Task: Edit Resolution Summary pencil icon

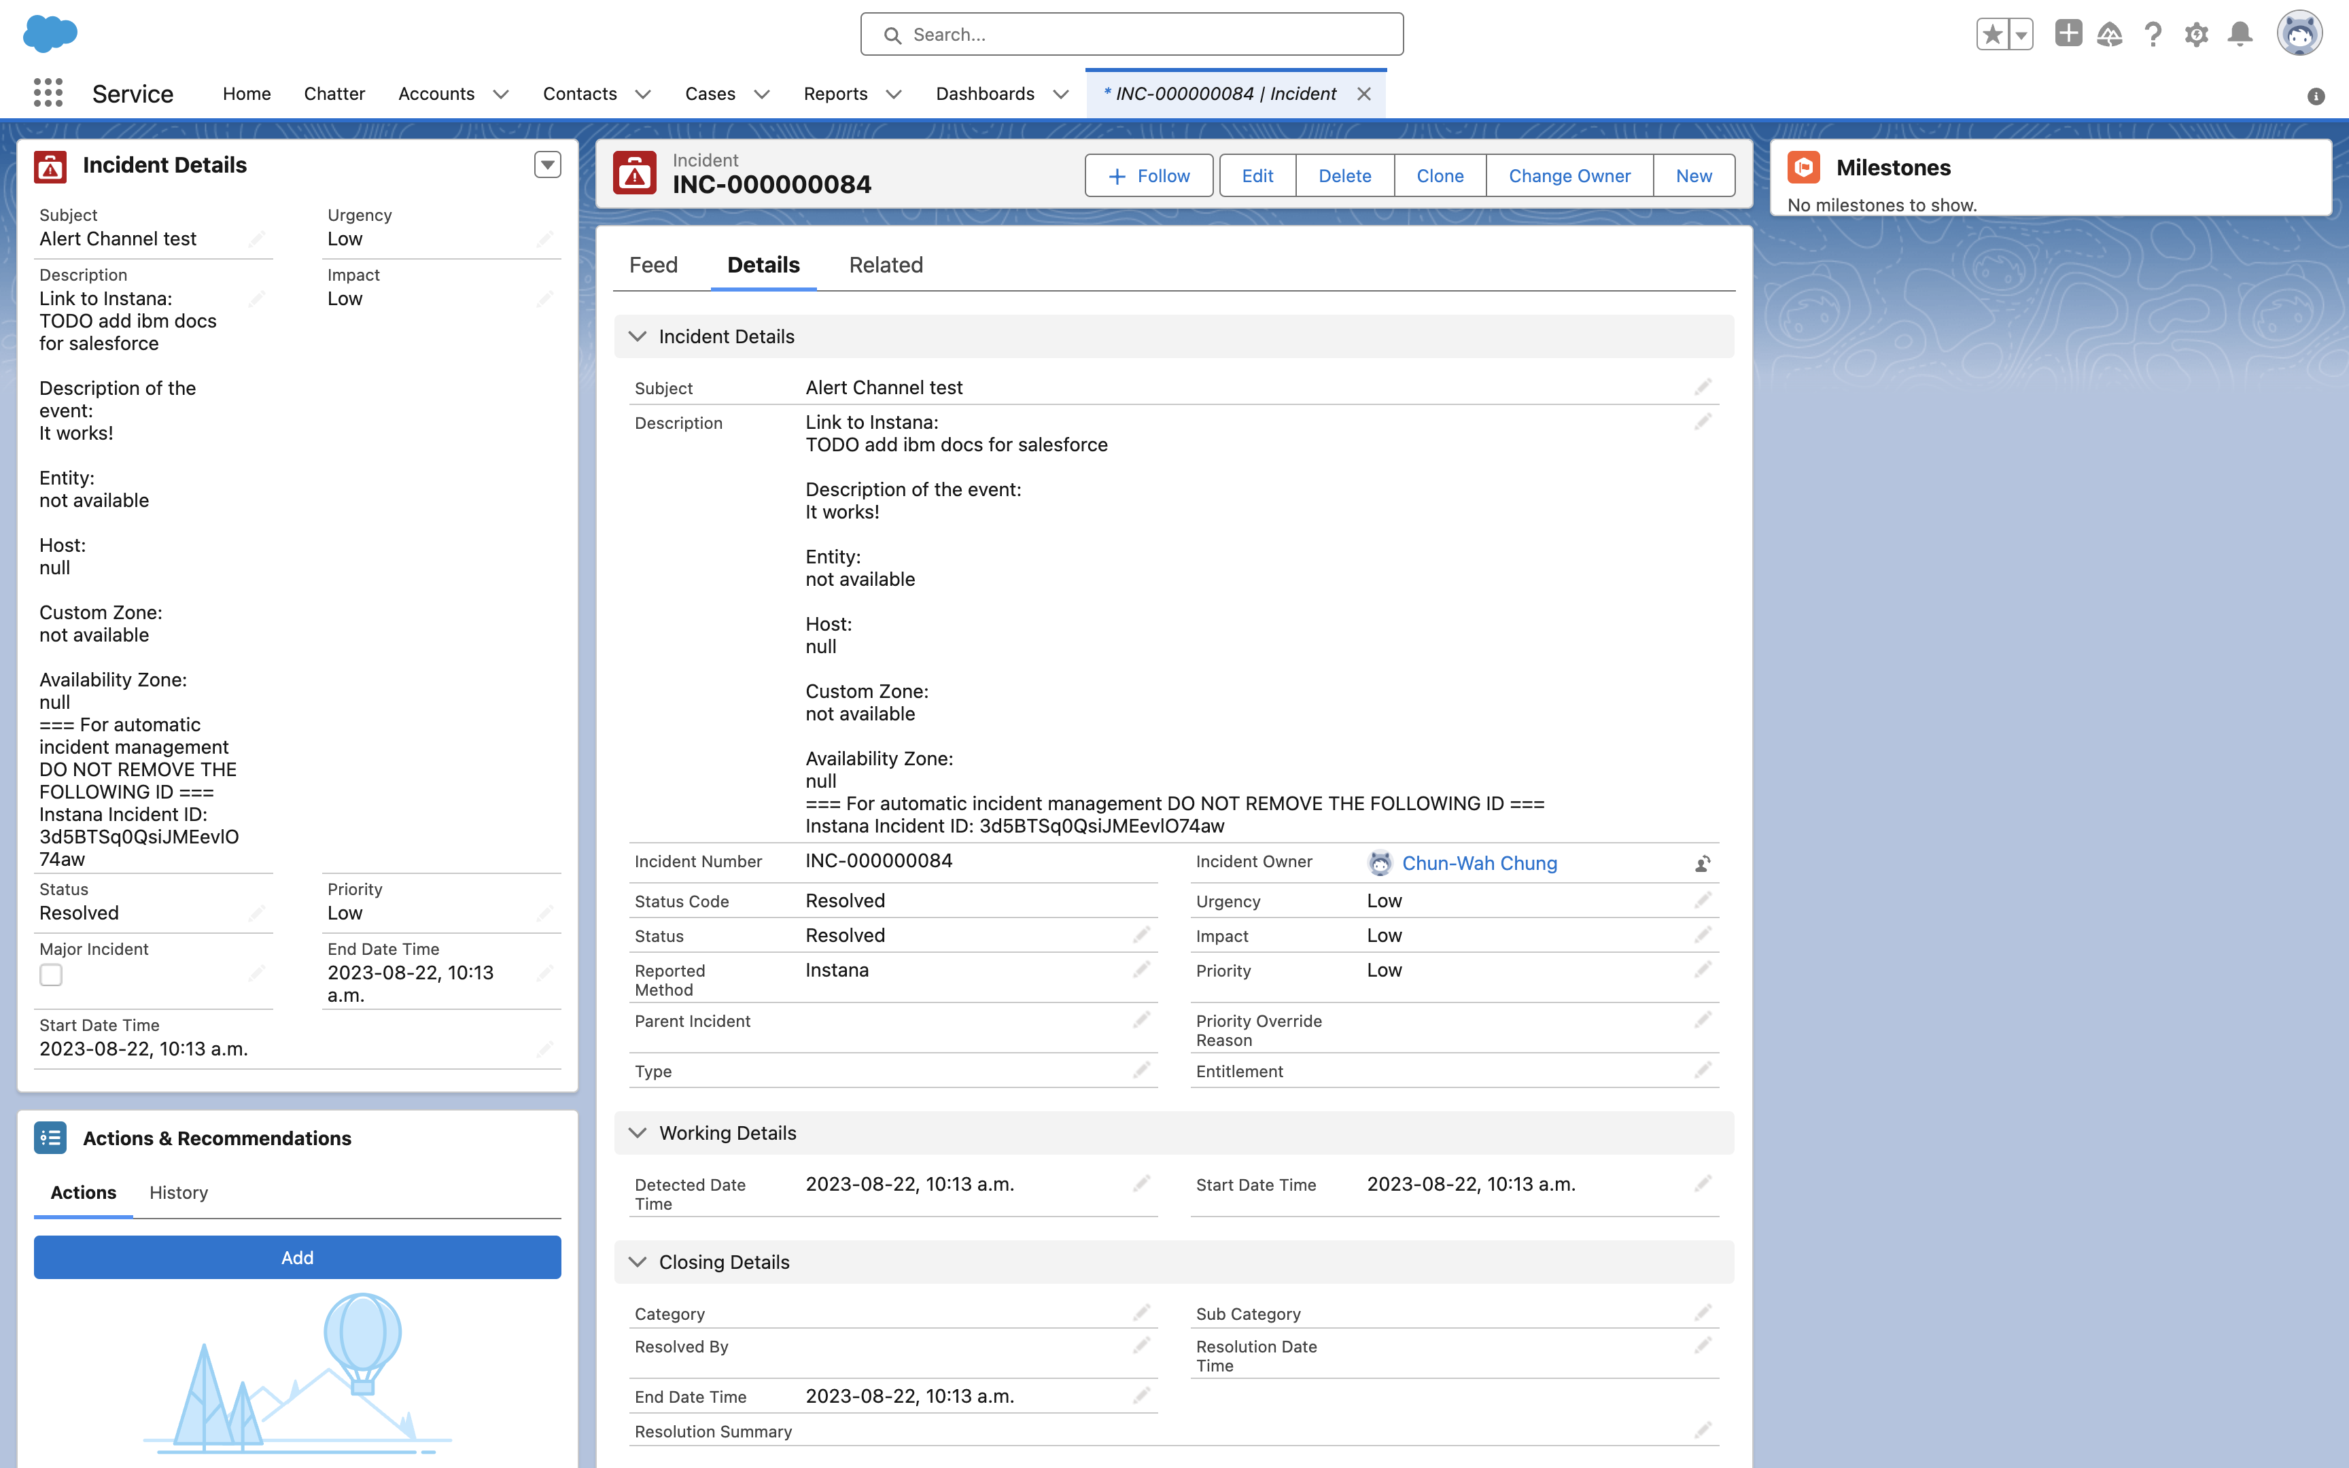Action: coord(1703,1431)
